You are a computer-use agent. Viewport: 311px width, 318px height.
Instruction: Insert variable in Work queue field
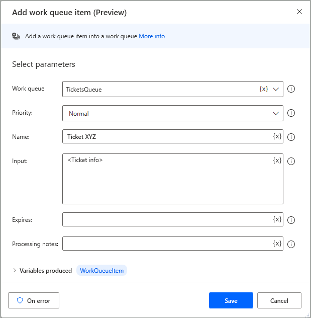coord(264,89)
